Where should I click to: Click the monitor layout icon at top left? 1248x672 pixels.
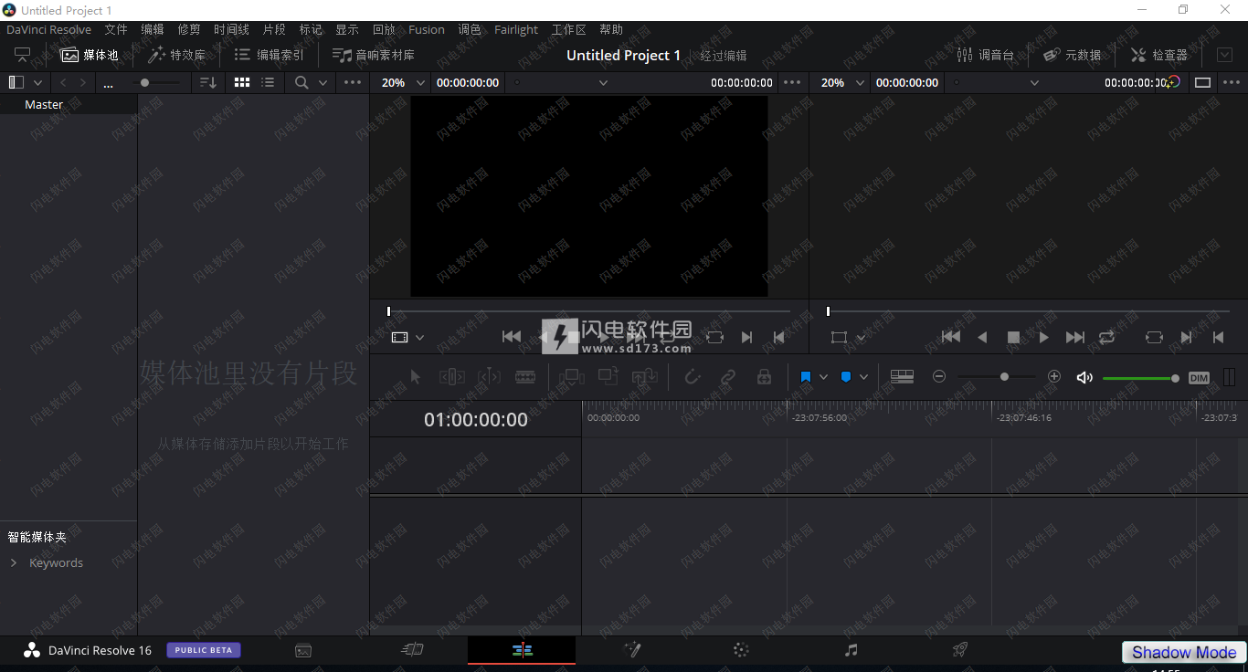(x=22, y=55)
